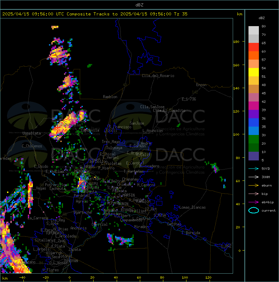The image size is (279, 282).
Task: Click the cyan current ellipse icon
Action: click(x=254, y=210)
